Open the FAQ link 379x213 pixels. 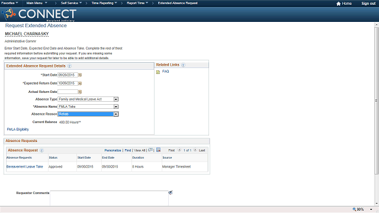166,72
